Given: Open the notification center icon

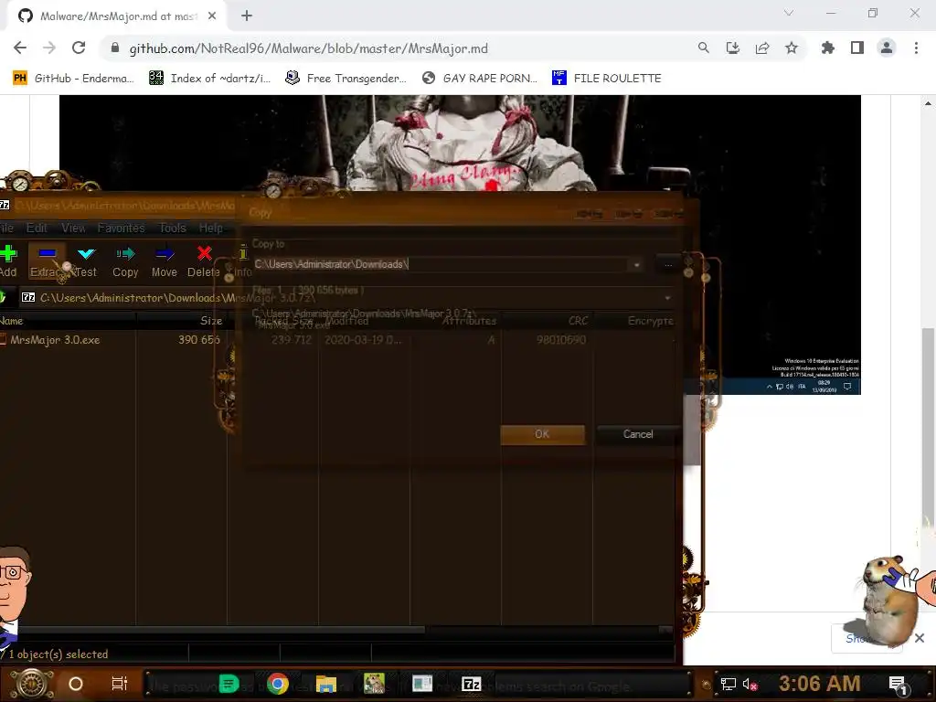Looking at the screenshot, I should pyautogui.click(x=898, y=685).
